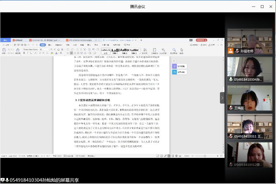Viewport: 276px width, 184px height.
Task: Select 王瑞蕊's video thumbnail
Action: (250, 98)
